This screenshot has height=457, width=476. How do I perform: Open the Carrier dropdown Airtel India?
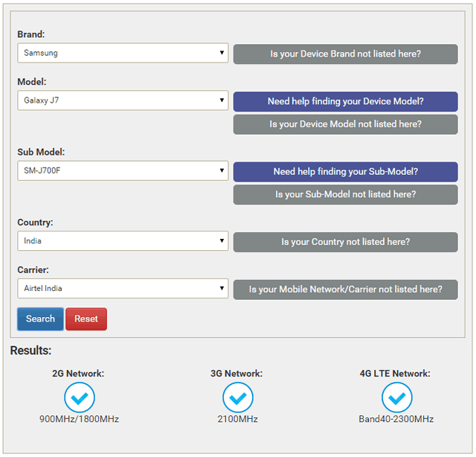(123, 288)
